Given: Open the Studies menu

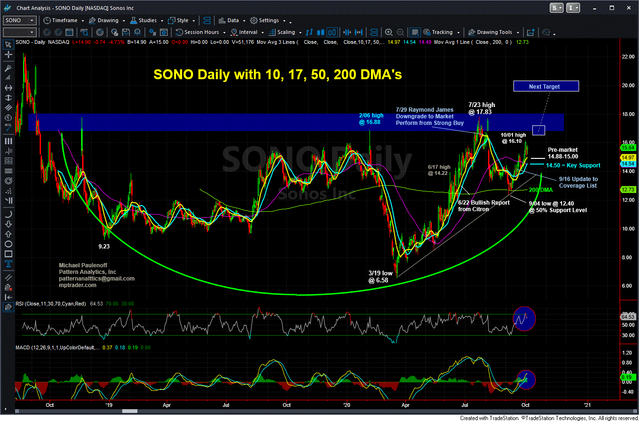Looking at the screenshot, I should [x=147, y=20].
